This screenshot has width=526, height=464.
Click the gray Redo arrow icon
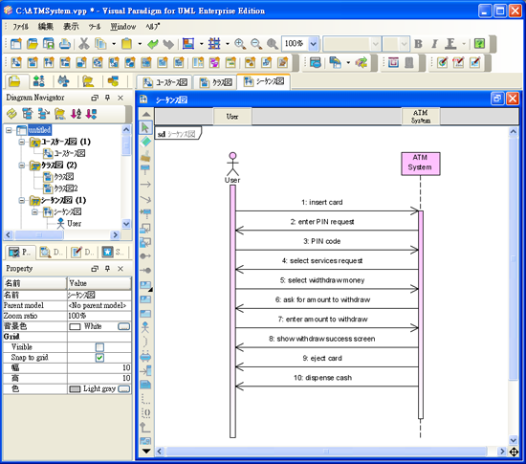pyautogui.click(x=168, y=44)
